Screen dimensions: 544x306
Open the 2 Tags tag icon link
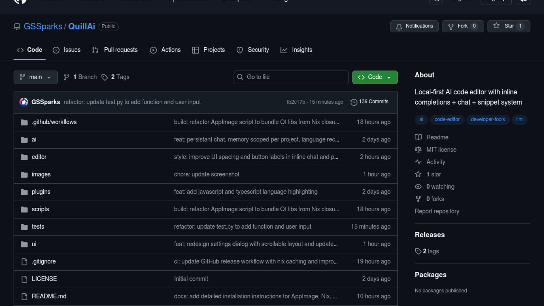point(105,77)
